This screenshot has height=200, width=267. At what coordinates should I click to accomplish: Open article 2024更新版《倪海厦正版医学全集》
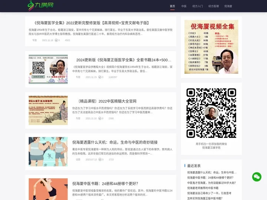pos(123,60)
